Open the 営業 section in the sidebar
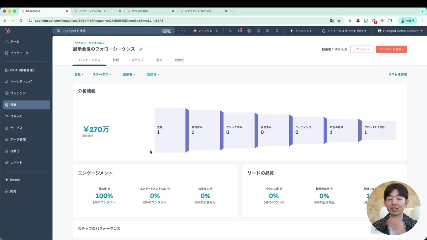 pyautogui.click(x=15, y=105)
